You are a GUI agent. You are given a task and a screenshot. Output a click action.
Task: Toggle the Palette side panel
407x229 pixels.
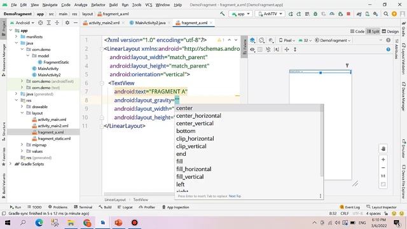click(244, 46)
